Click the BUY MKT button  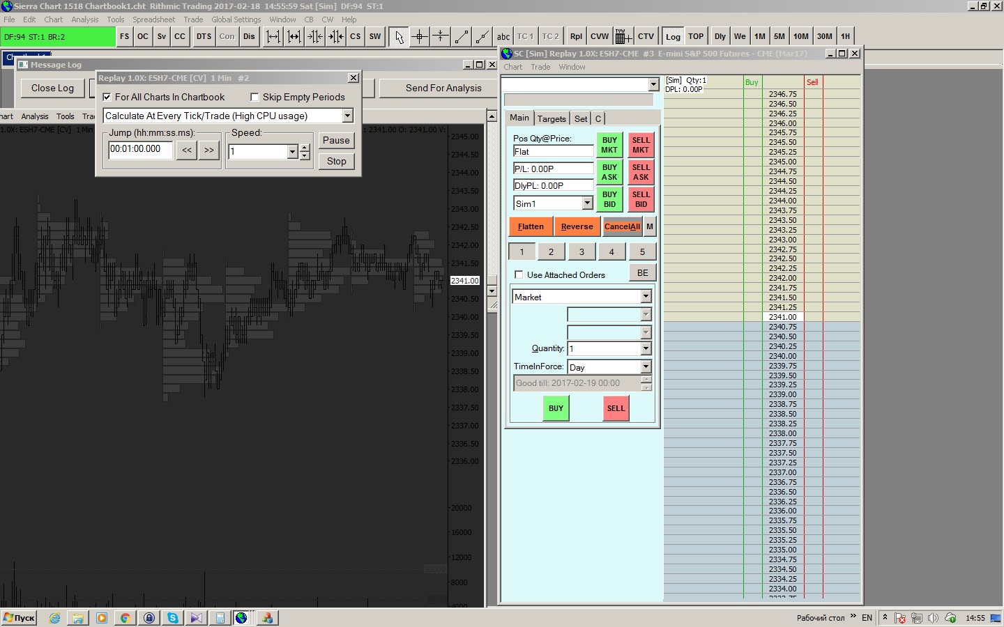coord(609,145)
